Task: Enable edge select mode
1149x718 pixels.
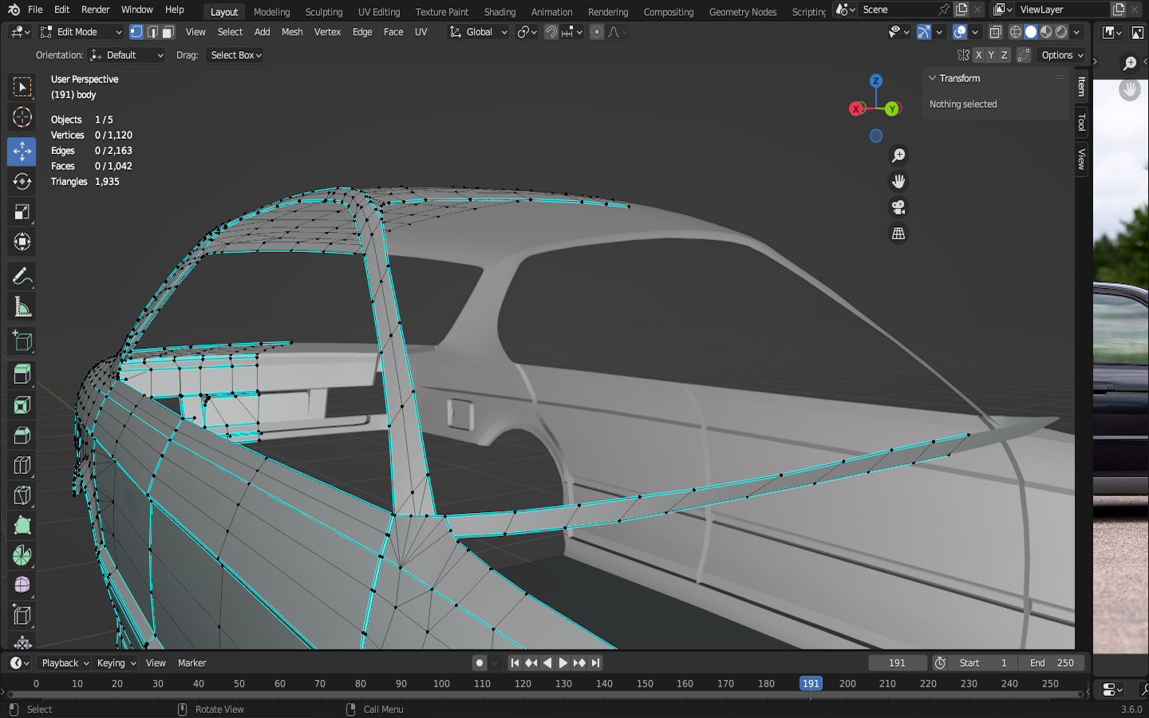Action: coord(152,32)
